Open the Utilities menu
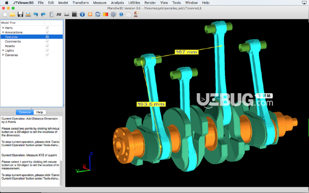This screenshot has width=309, height=193. click(x=134, y=3)
